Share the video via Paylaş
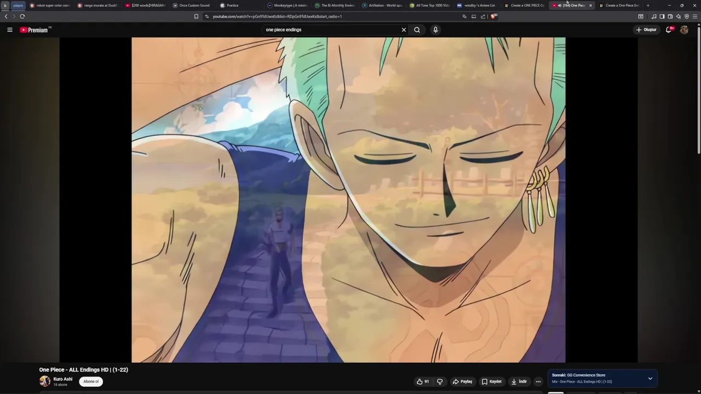This screenshot has height=394, width=701. coord(463,381)
